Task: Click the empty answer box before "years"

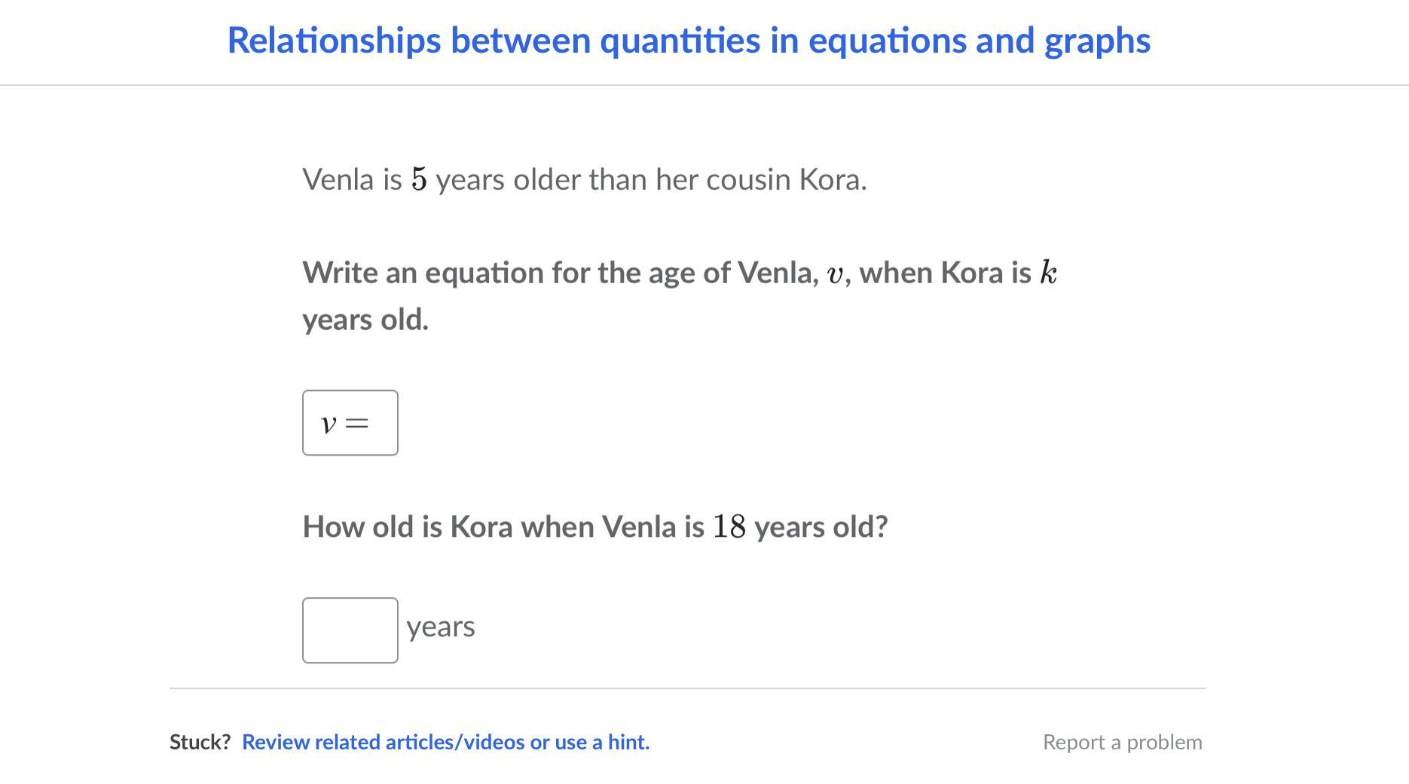Action: pos(350,630)
